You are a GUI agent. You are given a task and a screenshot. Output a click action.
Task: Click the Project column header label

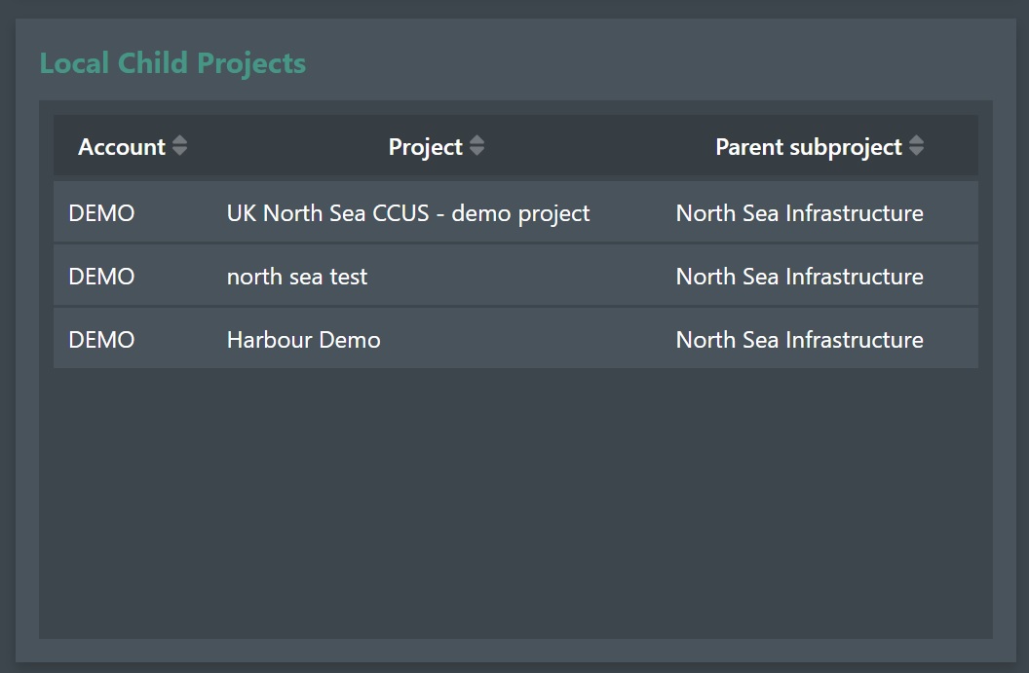click(425, 147)
